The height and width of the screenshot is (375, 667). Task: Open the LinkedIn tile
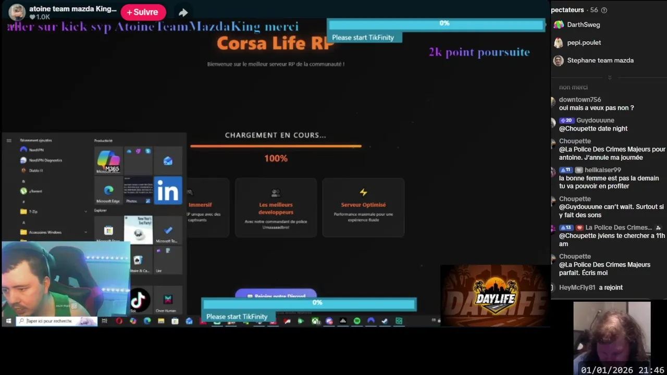click(168, 191)
